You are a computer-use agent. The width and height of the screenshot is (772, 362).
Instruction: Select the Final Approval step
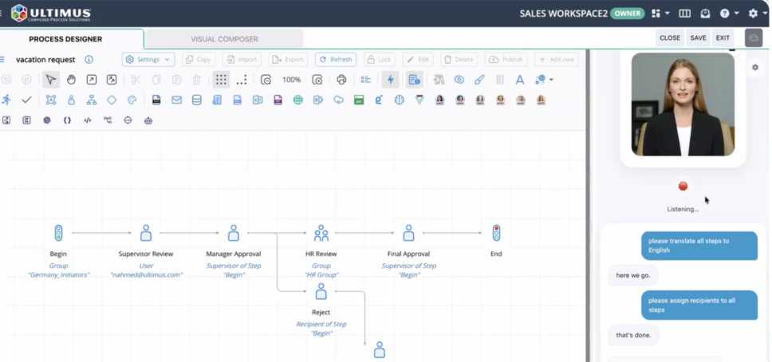tap(408, 233)
